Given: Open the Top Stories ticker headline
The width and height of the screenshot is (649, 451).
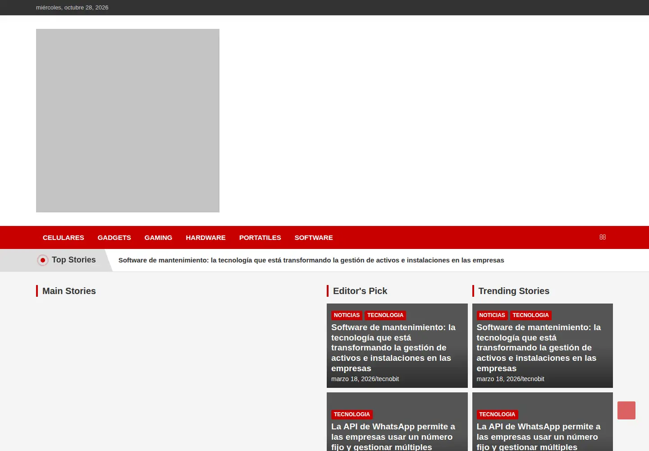Looking at the screenshot, I should 311,260.
